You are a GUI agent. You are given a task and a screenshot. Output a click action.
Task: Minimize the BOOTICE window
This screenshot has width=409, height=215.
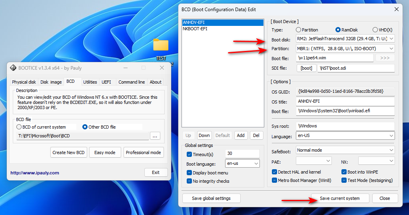(x=126, y=68)
